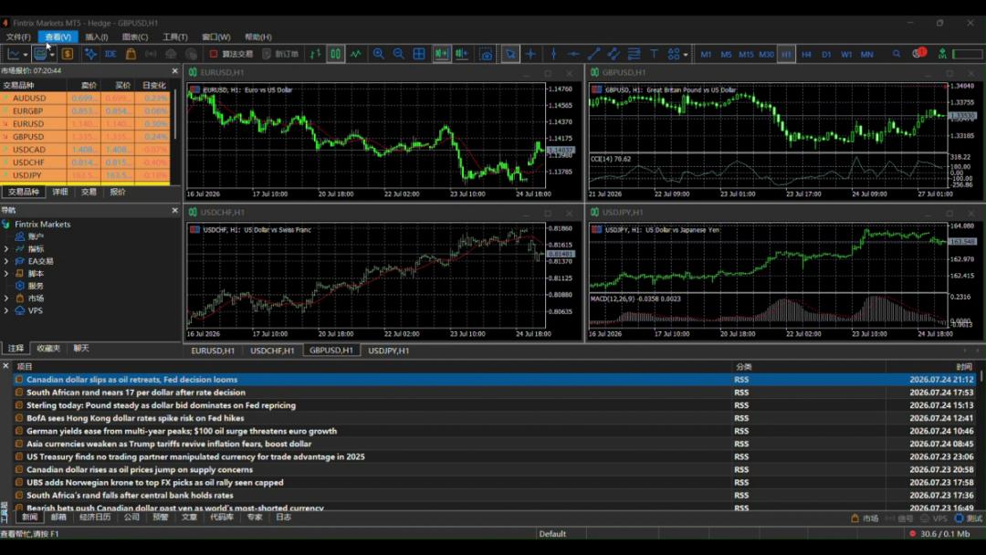This screenshot has height=555, width=986.
Task: Open the 插入(I) menu
Action: coord(96,37)
